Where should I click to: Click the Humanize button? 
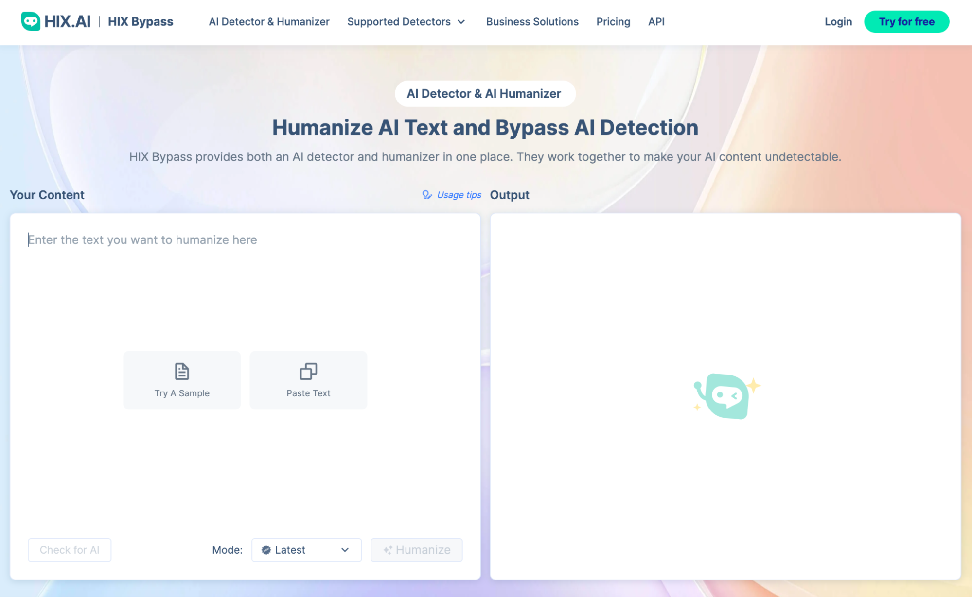(x=416, y=549)
